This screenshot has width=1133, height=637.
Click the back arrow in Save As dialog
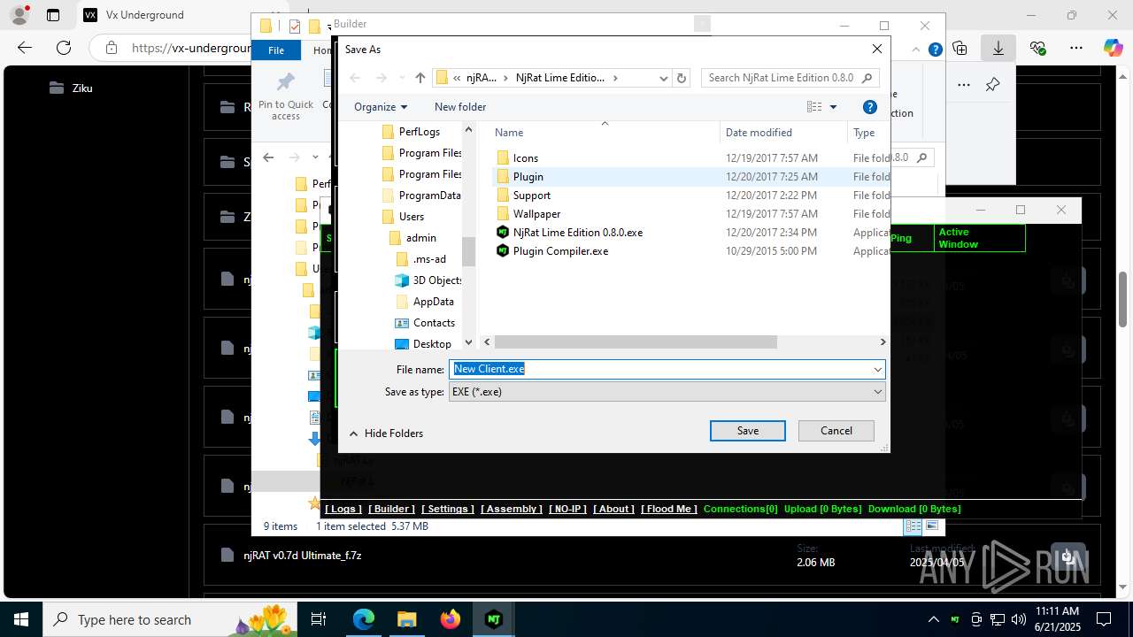pyautogui.click(x=355, y=78)
